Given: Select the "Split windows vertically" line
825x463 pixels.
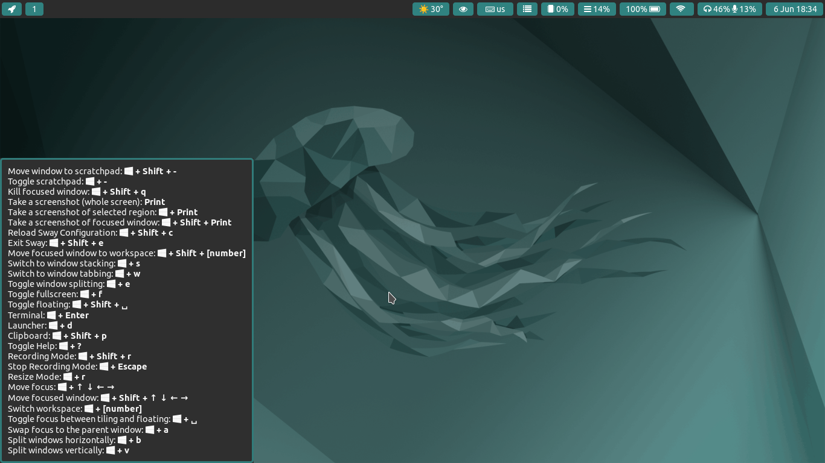Looking at the screenshot, I should coord(69,450).
